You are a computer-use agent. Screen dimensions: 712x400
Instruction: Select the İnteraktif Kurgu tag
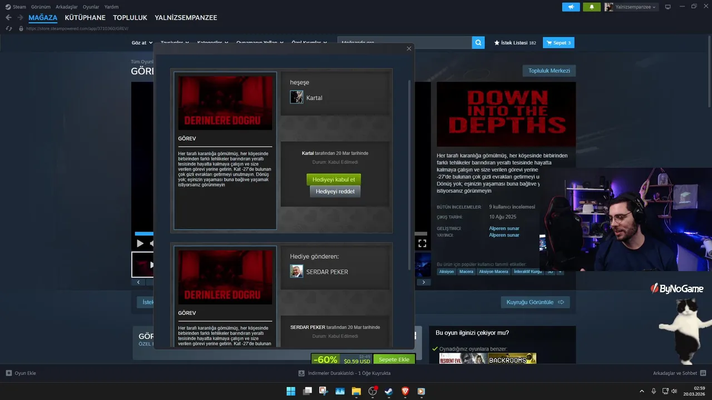tap(528, 272)
